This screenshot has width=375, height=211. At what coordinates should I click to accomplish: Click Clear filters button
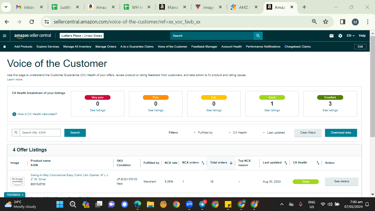[x=308, y=133]
